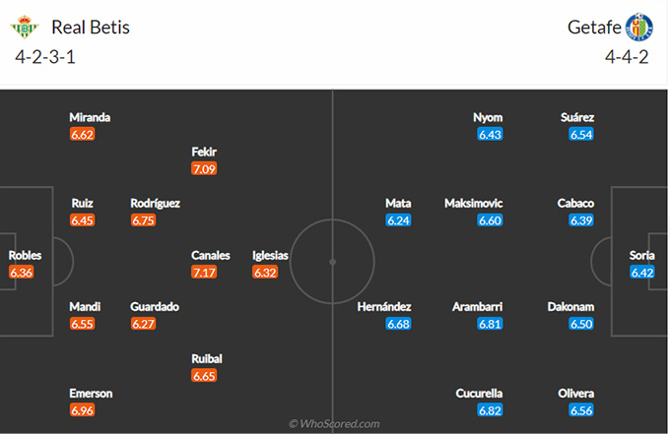Select Canales' 7.17 rating badge

point(204,272)
